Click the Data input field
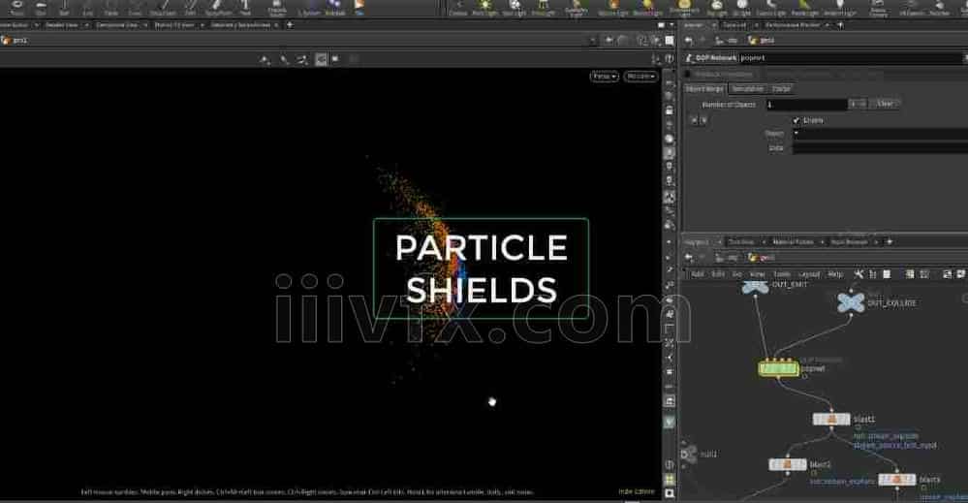968x503 pixels. click(x=881, y=148)
